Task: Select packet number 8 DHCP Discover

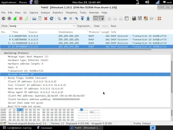Action: [86, 39]
